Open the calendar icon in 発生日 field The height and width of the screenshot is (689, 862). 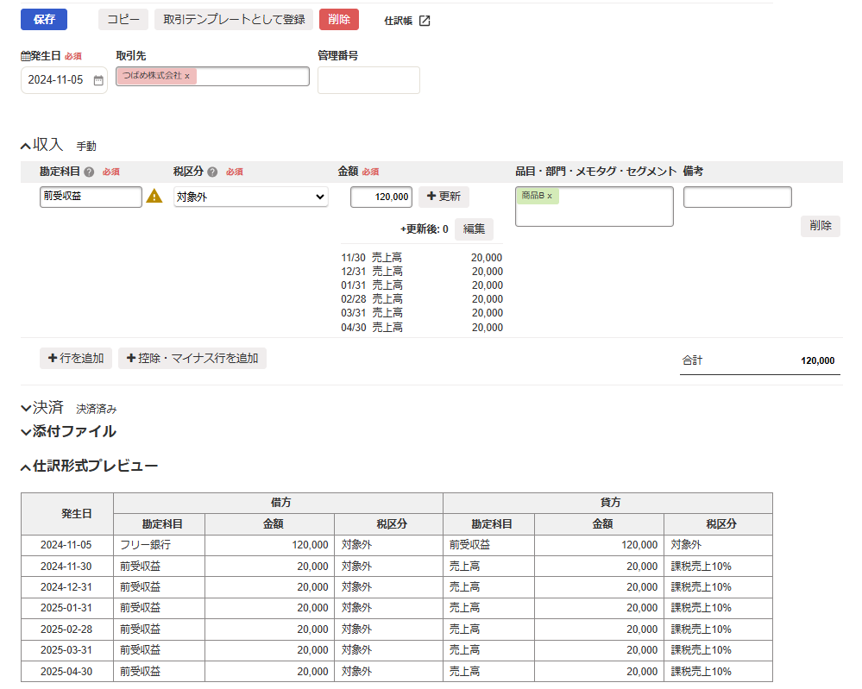[x=98, y=80]
